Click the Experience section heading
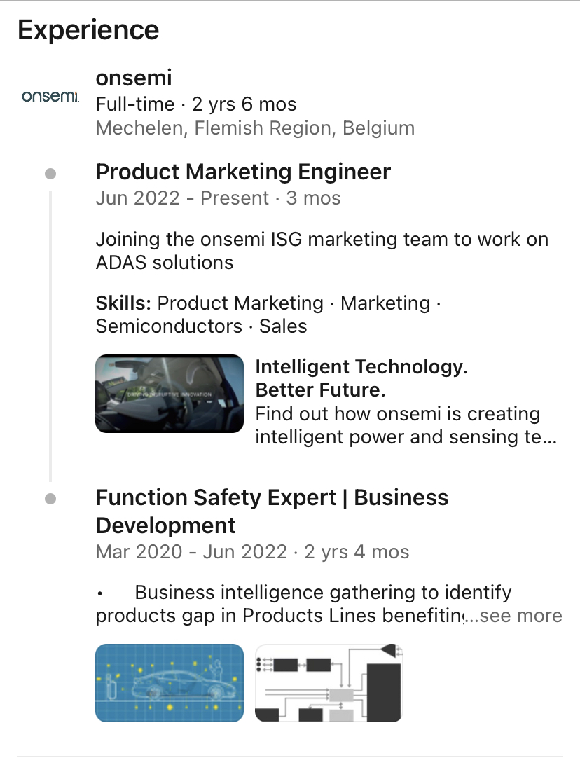 tap(88, 30)
